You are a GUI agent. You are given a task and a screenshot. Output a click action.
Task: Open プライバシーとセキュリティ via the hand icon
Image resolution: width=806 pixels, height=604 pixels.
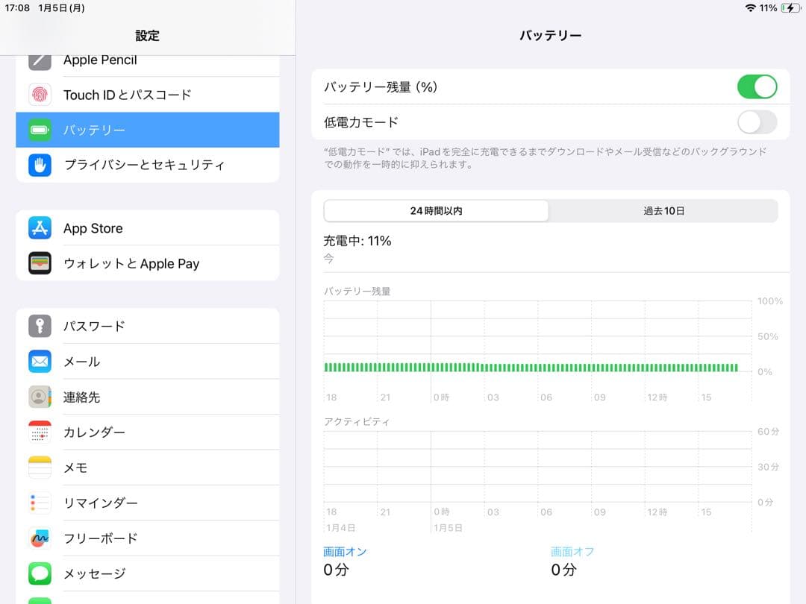point(39,165)
